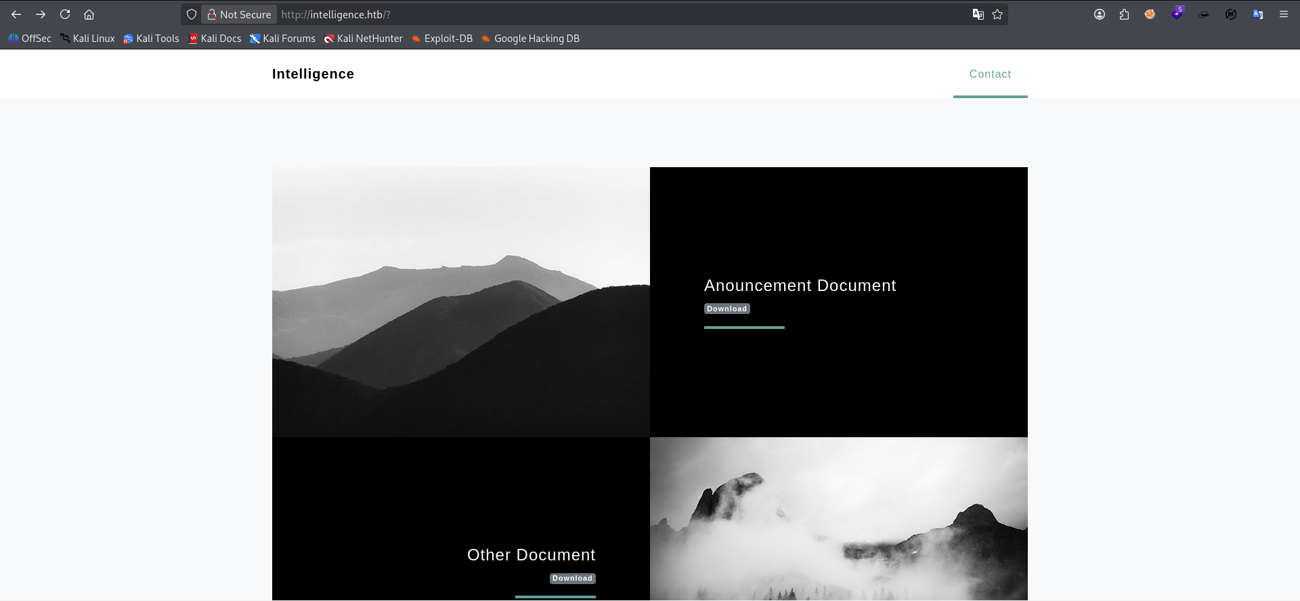Open the blue translate extension

[1257, 14]
